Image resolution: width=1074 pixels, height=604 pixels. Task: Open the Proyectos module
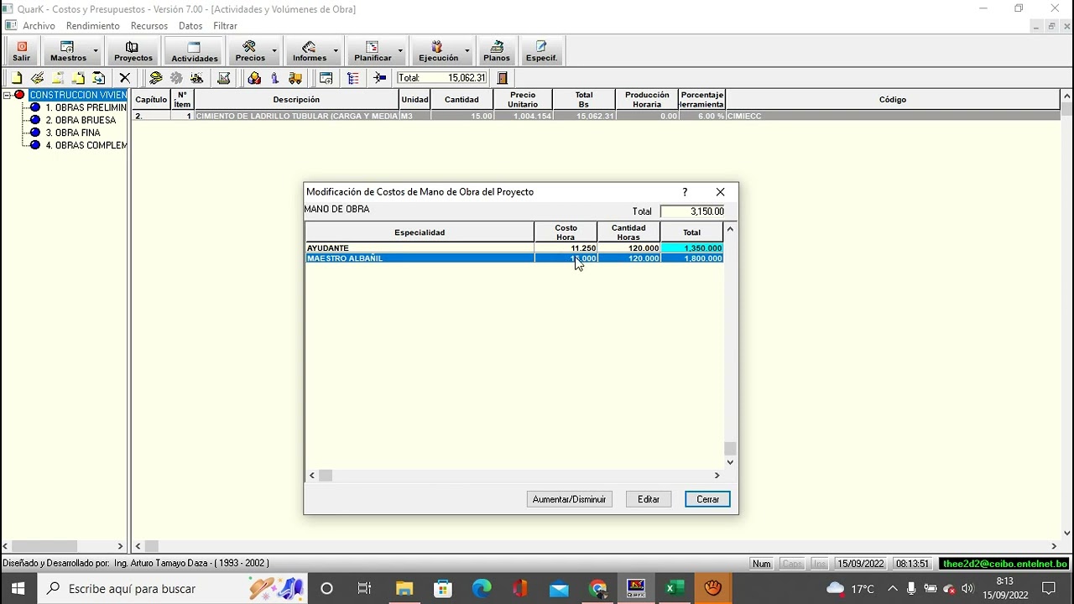pyautogui.click(x=133, y=51)
